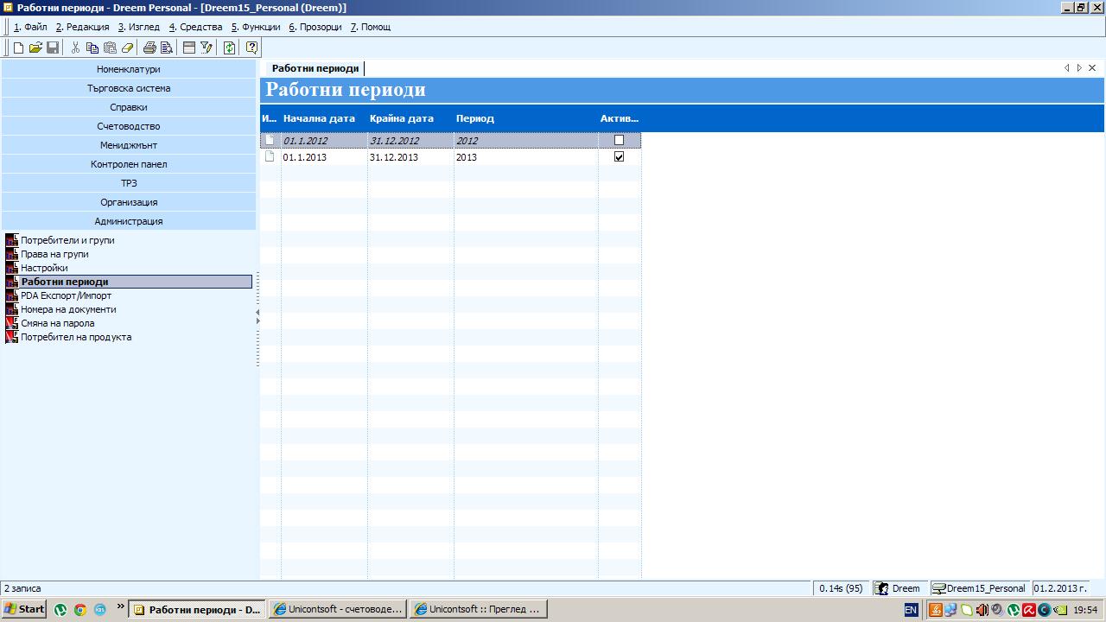This screenshot has width=1106, height=622.
Task: Switch to Unicontsoft :: Преглед taskbar window
Action: click(x=478, y=609)
